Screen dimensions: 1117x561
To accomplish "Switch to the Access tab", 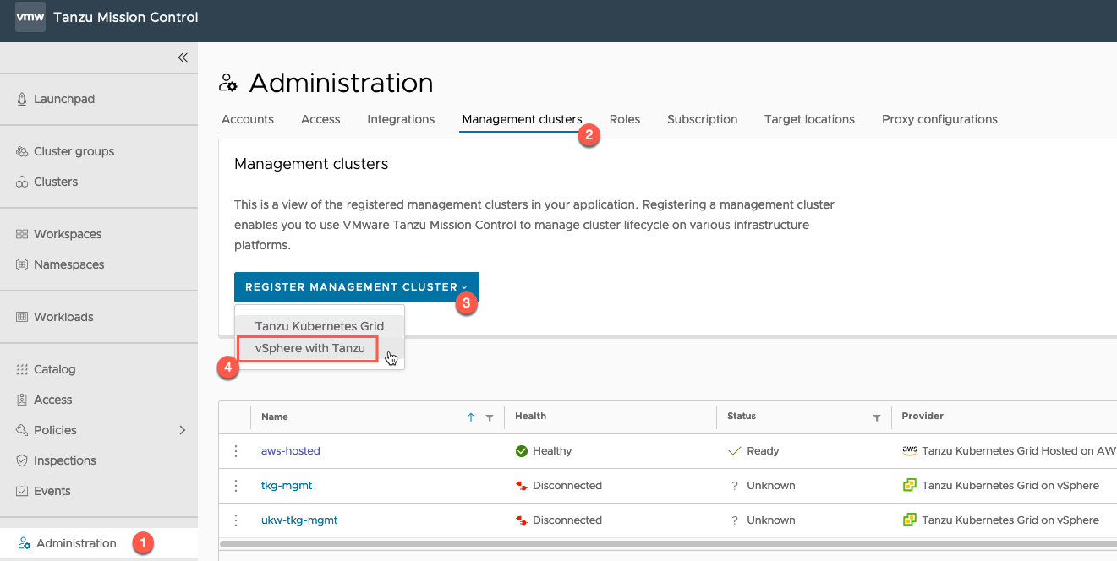I will [x=320, y=119].
